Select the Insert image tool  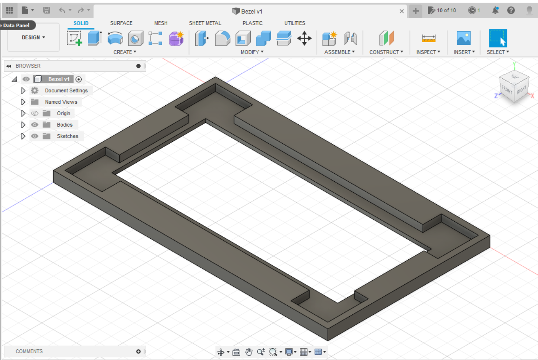(x=464, y=38)
